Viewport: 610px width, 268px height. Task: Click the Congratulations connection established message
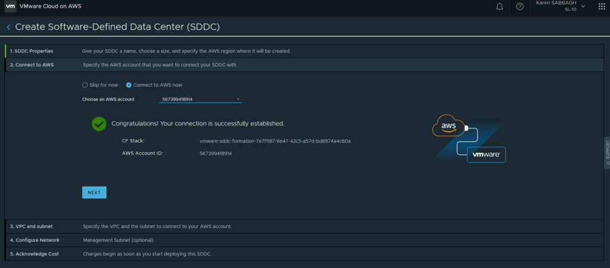(198, 124)
